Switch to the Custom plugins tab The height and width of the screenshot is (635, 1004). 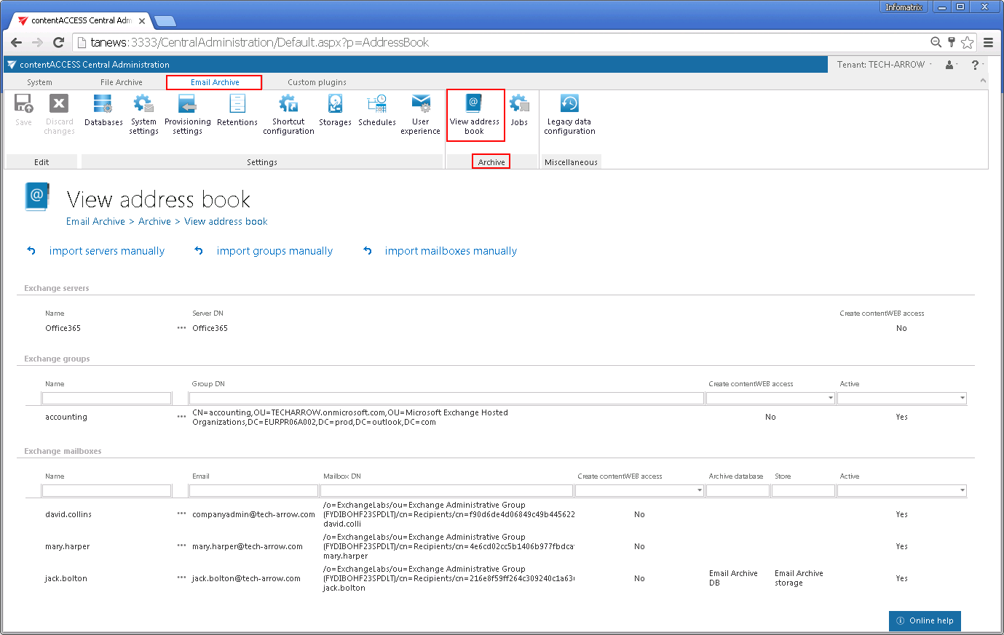(317, 82)
